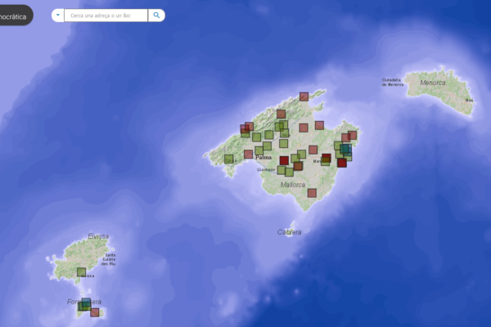Click the Llucmajor town label
This screenshot has width=491, height=327.
266,169
